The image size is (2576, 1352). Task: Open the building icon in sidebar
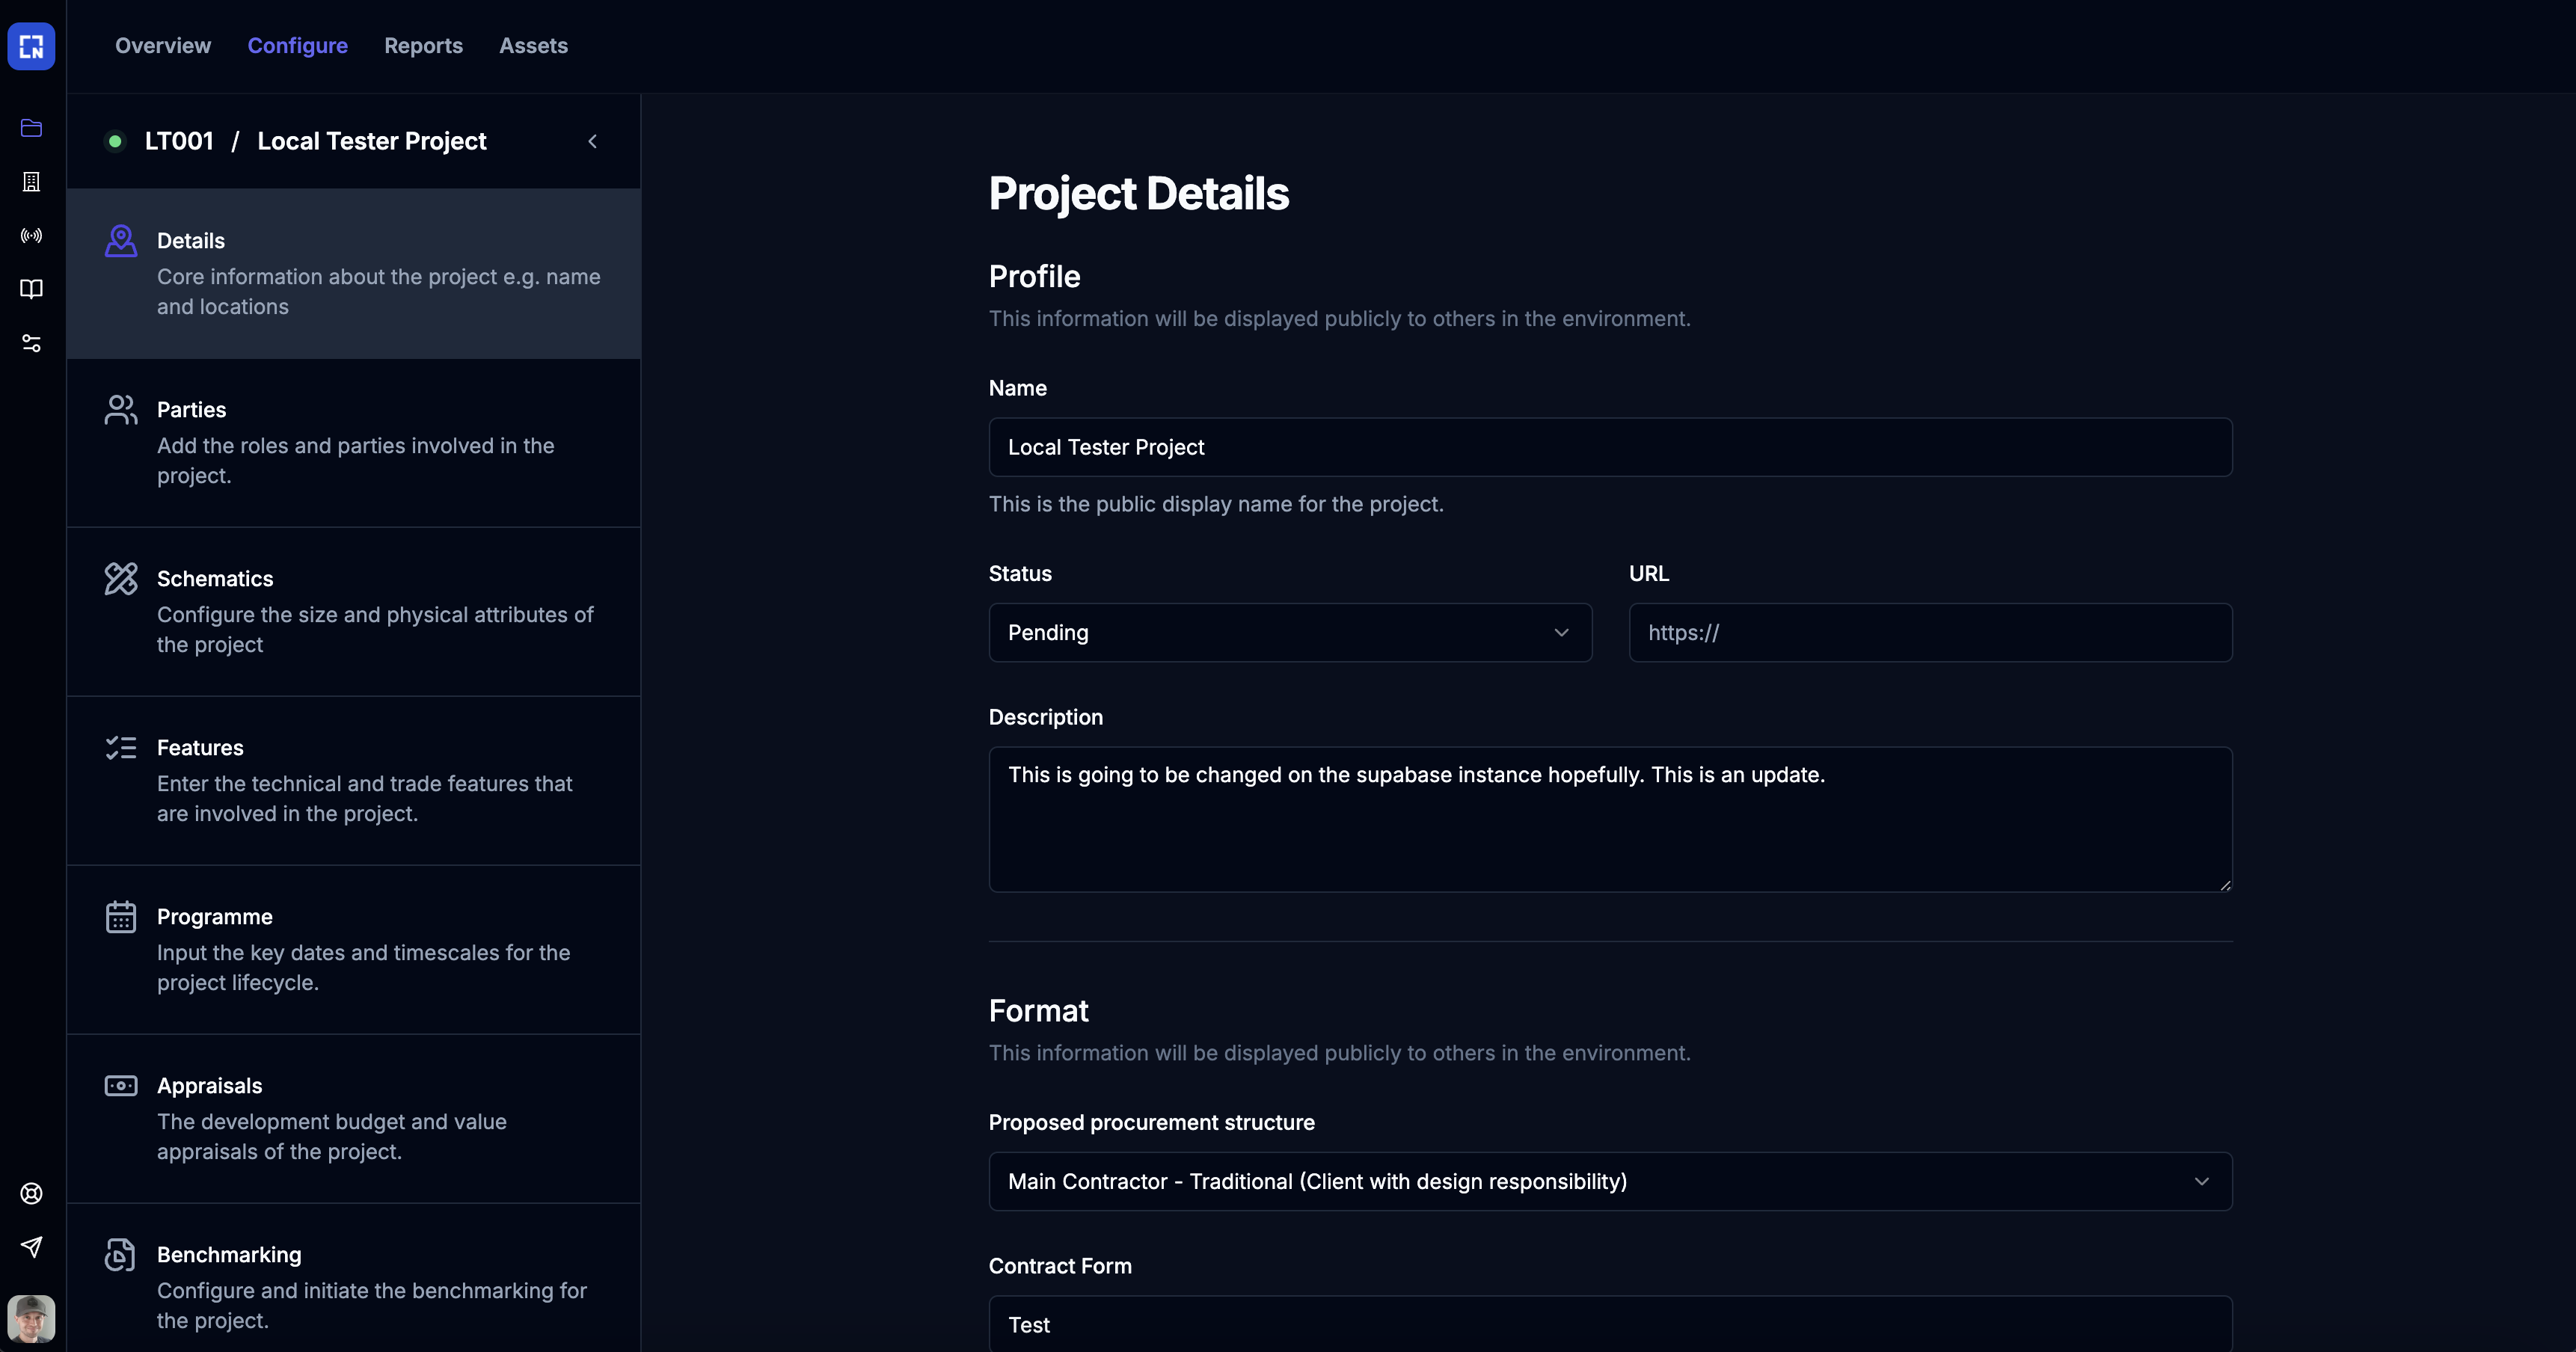pyautogui.click(x=31, y=182)
